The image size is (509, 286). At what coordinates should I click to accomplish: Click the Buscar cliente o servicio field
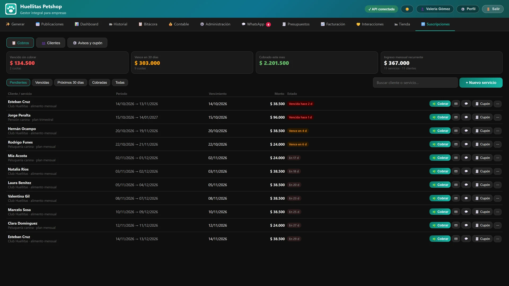tap(415, 83)
